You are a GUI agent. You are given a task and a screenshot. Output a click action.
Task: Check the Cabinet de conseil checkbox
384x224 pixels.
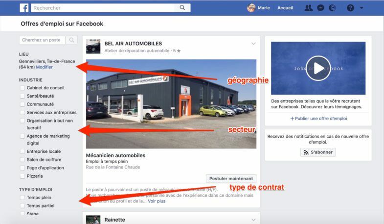tap(23, 88)
